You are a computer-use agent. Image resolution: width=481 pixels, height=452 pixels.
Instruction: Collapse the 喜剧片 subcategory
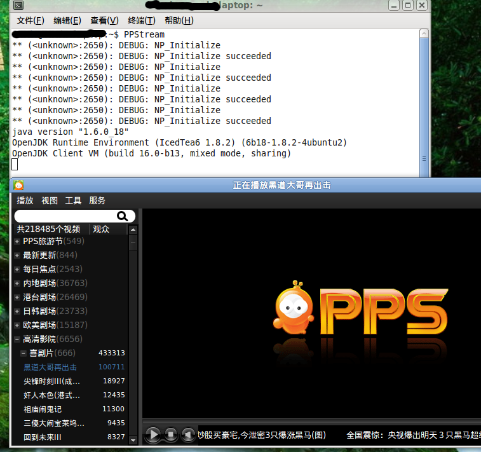click(24, 353)
